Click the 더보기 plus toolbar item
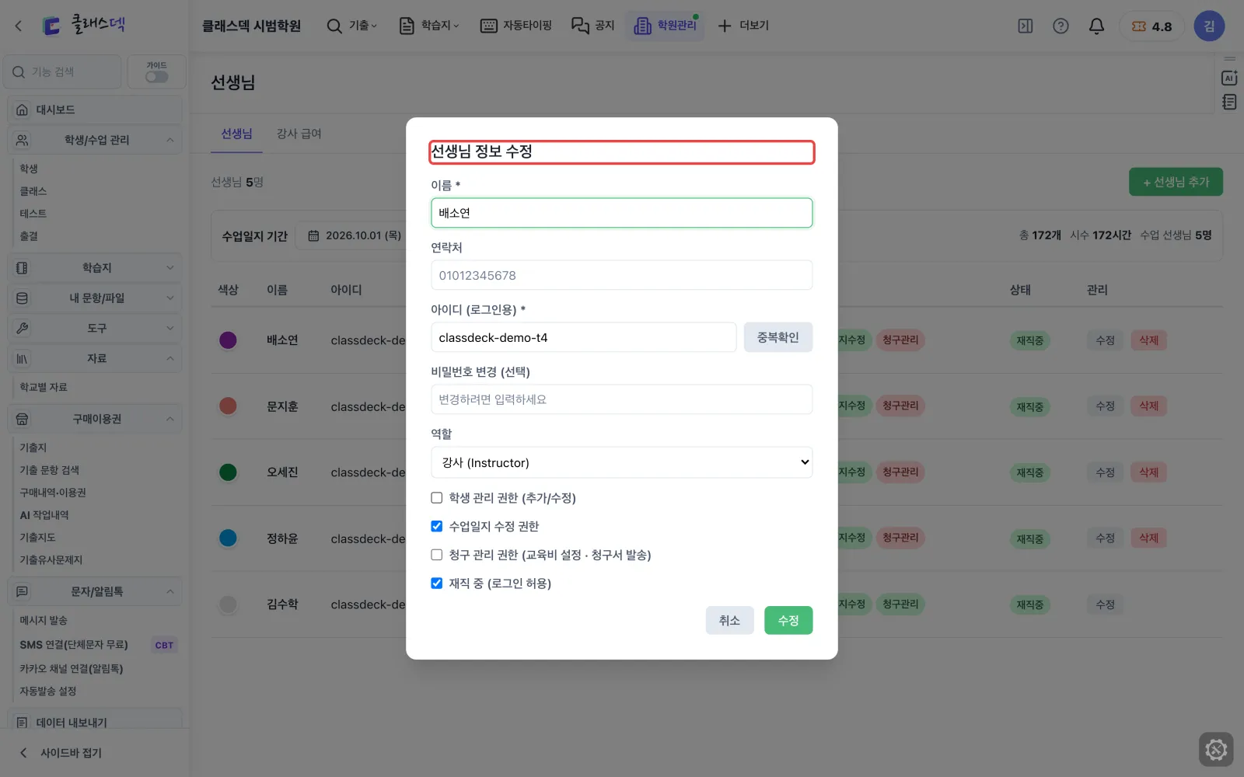 (x=743, y=26)
